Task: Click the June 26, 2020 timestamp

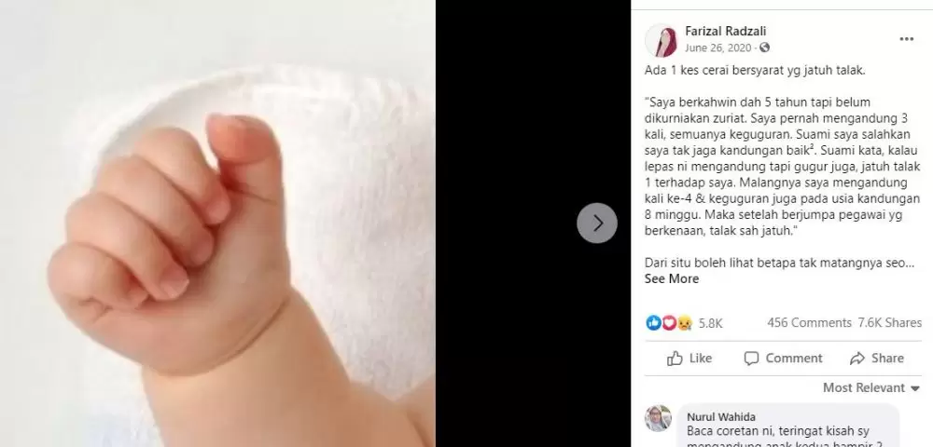Action: coord(717,47)
